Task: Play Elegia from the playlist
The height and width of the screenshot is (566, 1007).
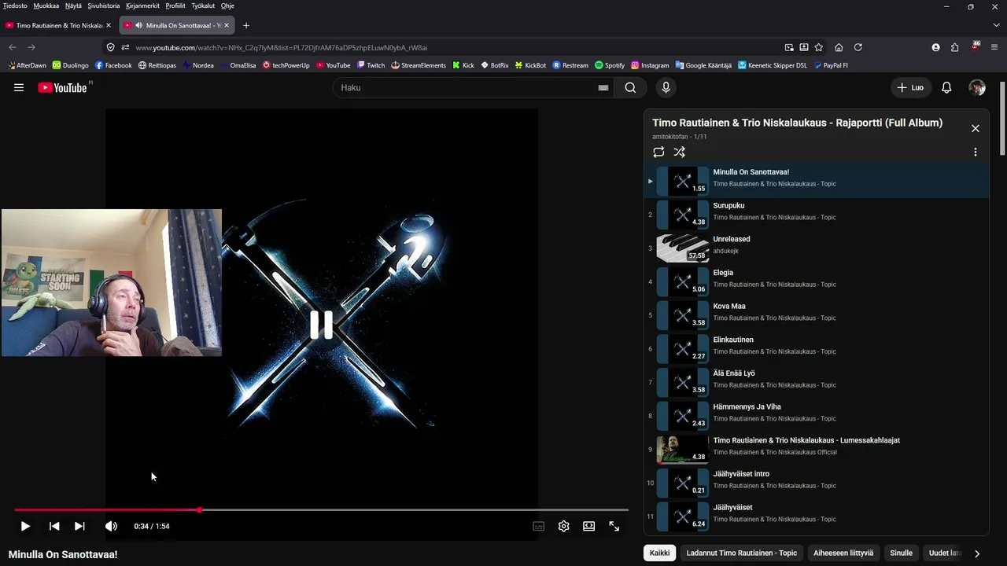Action: coord(817,281)
